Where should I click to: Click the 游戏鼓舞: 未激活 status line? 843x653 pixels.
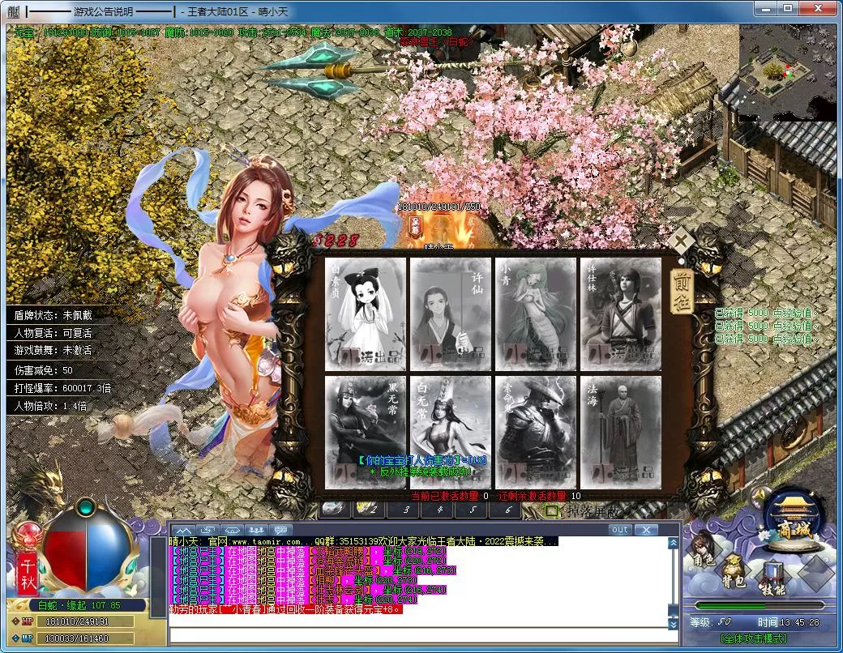pyautogui.click(x=53, y=351)
